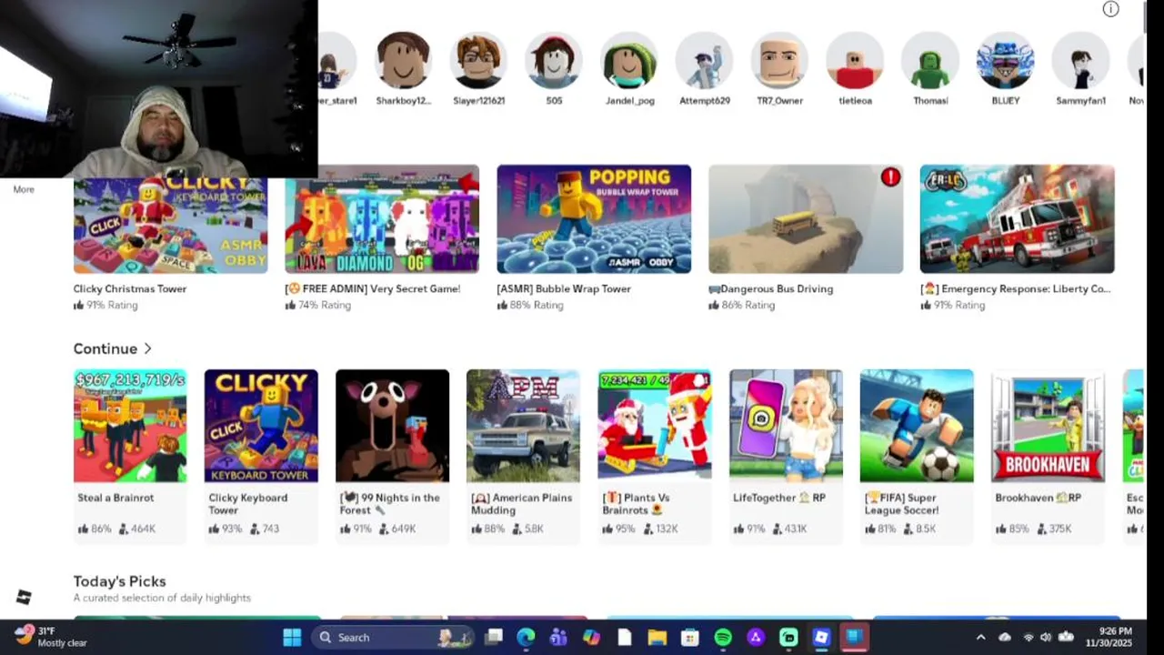Open American Plains Mudding thumbnail
Viewport: 1164px width, 655px height.
(523, 426)
